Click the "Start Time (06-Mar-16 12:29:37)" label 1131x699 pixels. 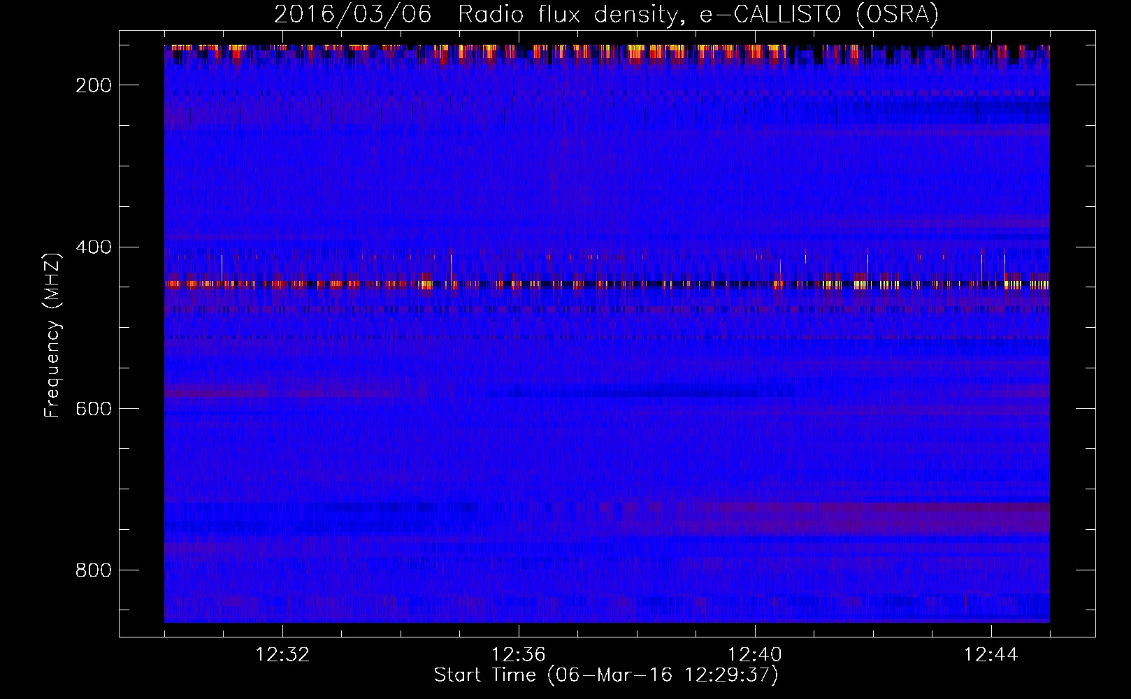606,675
